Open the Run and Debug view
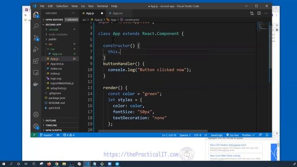The image size is (297, 167). [x=36, y=49]
